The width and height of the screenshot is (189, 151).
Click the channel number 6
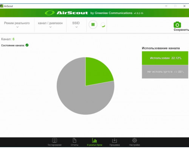[14, 39]
